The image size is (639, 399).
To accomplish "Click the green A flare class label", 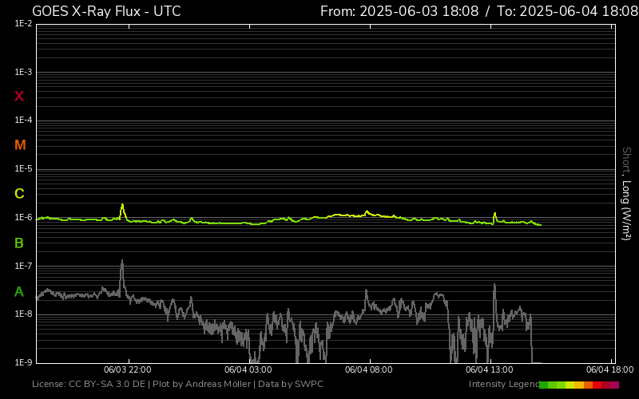I will (19, 291).
